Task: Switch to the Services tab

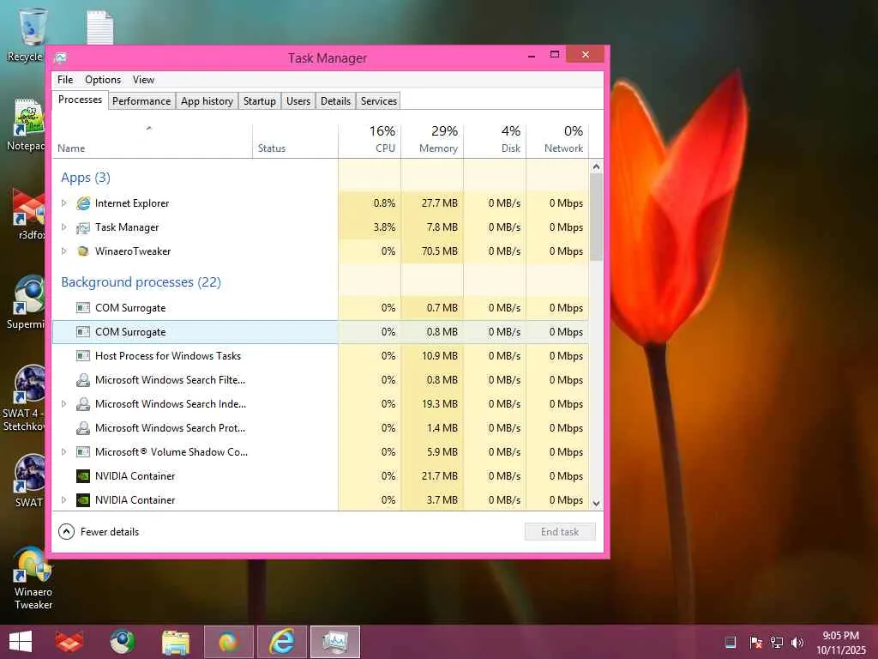Action: 378,101
